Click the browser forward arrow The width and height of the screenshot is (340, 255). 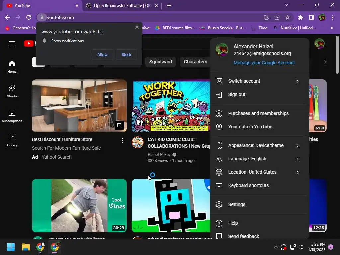(x=18, y=17)
